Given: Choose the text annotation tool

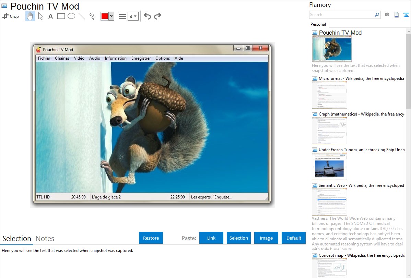Looking at the screenshot, I should point(50,16).
